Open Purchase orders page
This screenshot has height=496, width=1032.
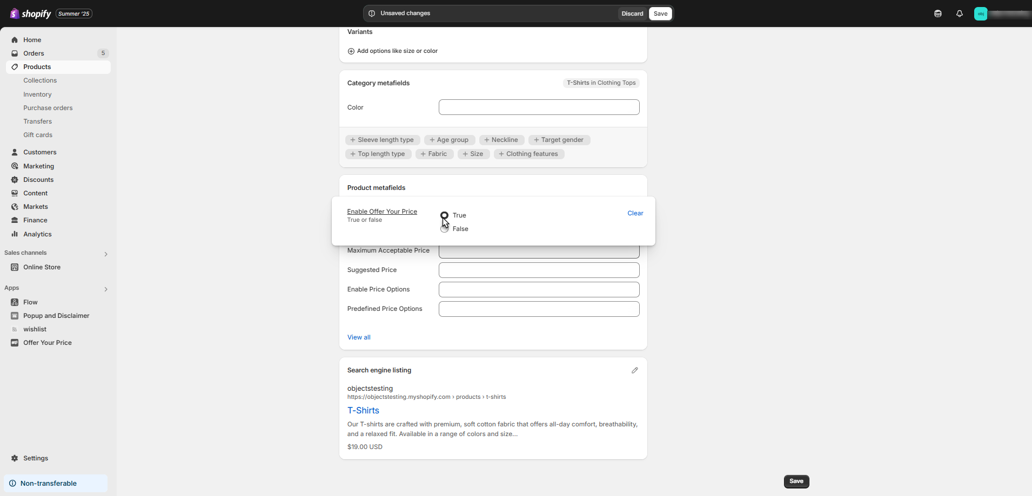pyautogui.click(x=48, y=108)
